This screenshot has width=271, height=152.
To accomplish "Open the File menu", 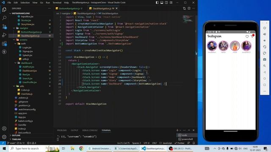I will pyautogui.click(x=9, y=3).
